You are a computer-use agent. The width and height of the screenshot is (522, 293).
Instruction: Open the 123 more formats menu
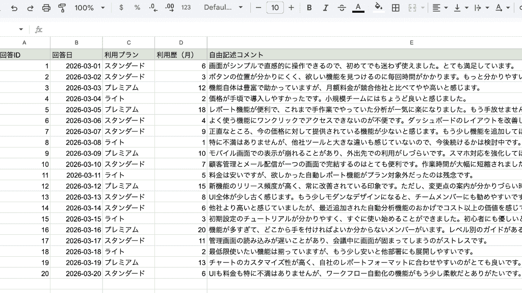[186, 8]
